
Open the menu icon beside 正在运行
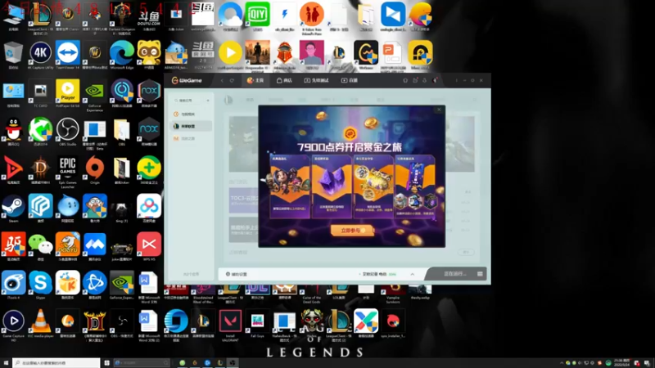coord(480,274)
